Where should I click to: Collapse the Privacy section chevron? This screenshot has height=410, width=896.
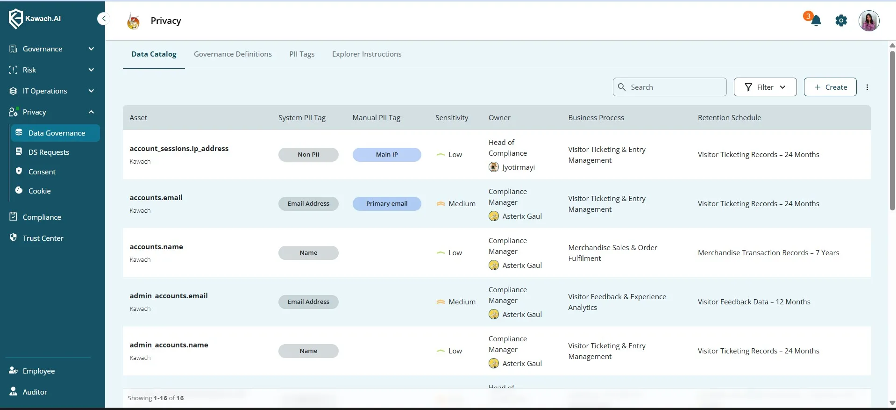[x=91, y=112]
